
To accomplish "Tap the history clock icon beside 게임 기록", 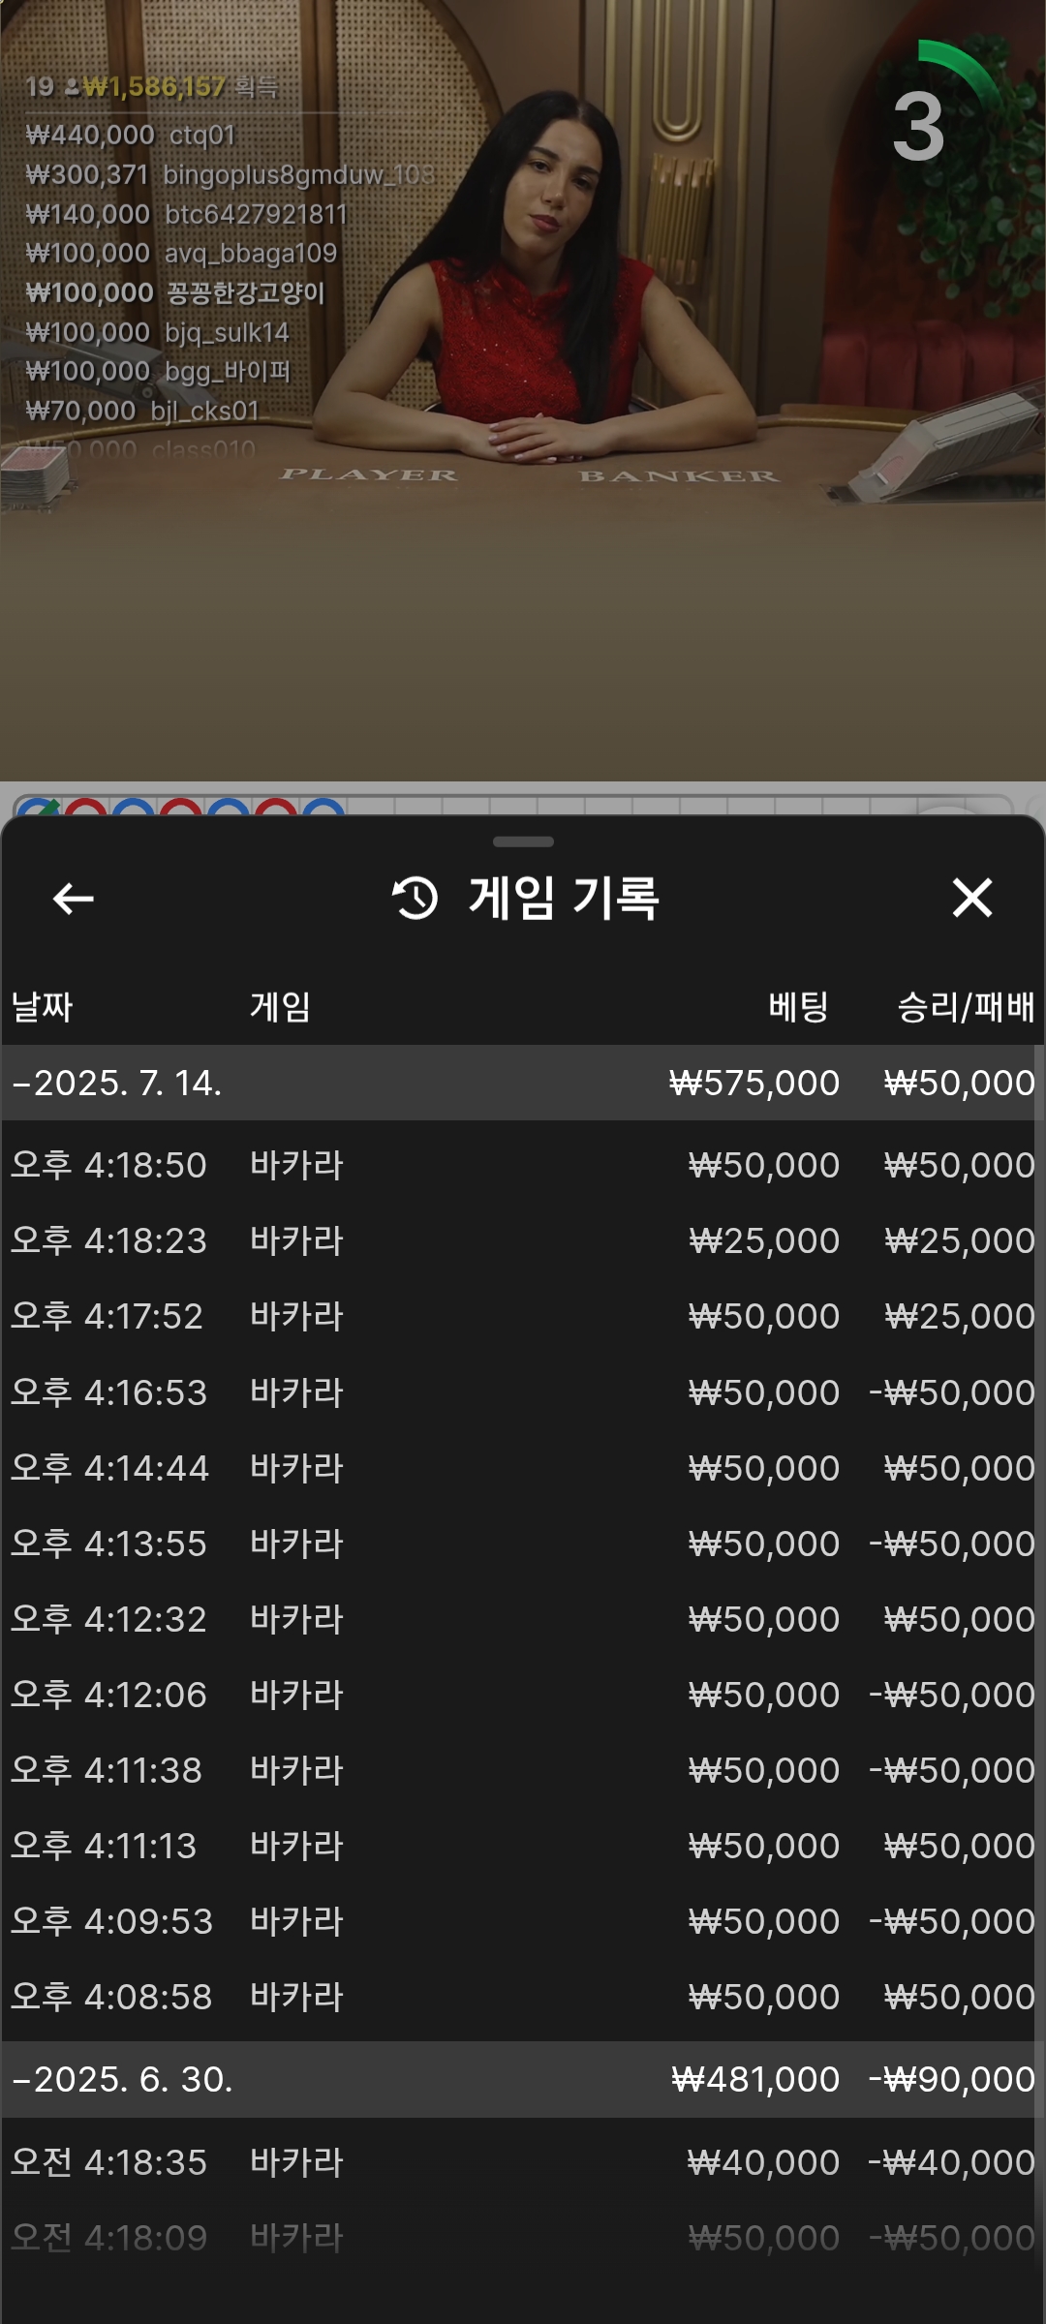I will tap(415, 898).
